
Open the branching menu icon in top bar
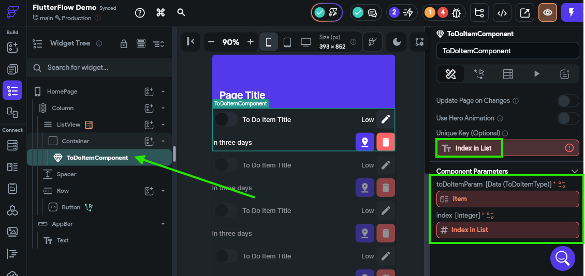[x=479, y=13]
